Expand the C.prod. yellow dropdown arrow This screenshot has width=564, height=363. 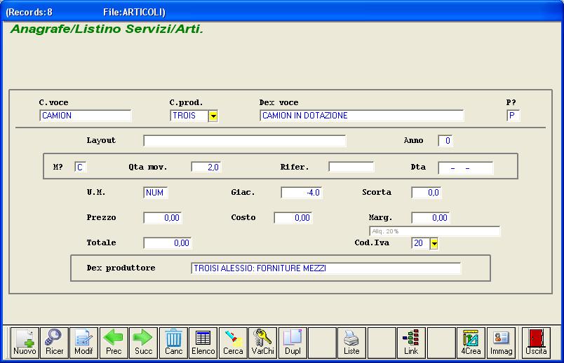pyautogui.click(x=213, y=116)
